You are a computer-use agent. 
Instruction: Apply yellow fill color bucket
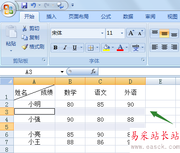(106, 48)
